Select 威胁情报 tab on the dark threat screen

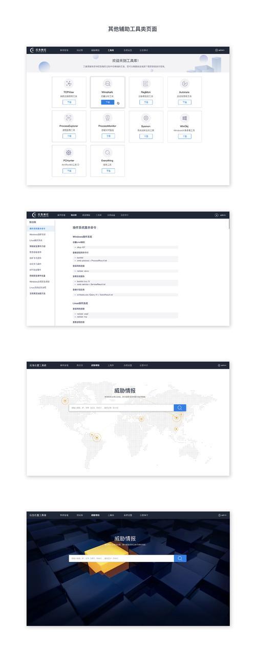click(95, 515)
